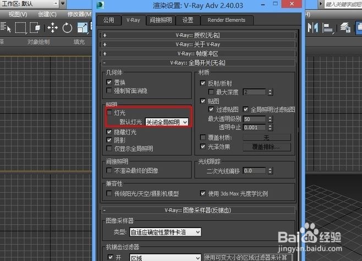Image resolution: width=362 pixels, height=261 pixels.
Task: Expand the V-Ray:: 帧缓冲区 rollout
Action: tap(198, 53)
